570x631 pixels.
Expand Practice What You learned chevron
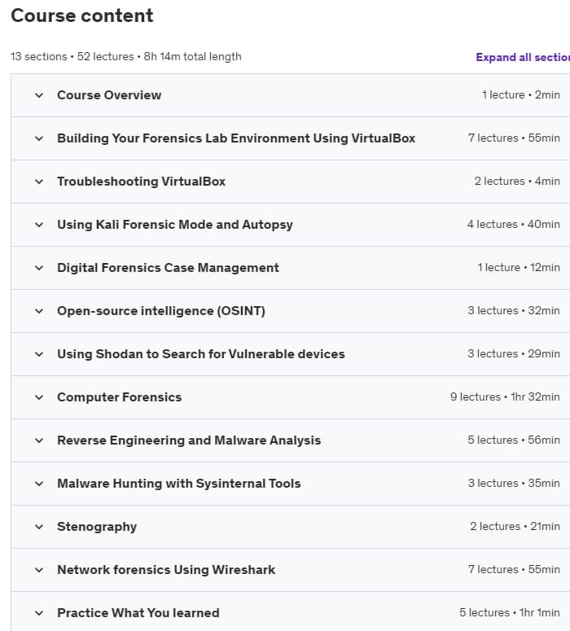click(x=39, y=613)
